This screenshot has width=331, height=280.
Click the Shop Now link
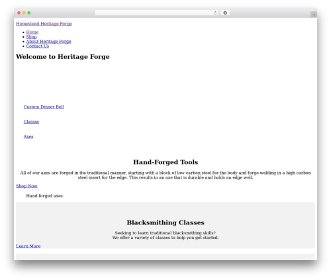[x=26, y=186]
